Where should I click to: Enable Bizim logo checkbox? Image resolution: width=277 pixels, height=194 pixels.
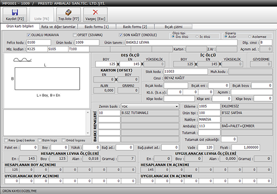click(39, 140)
